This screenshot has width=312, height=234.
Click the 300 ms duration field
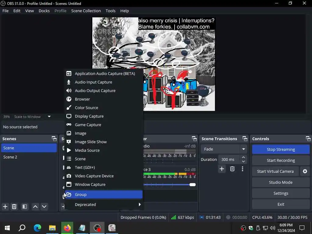(x=229, y=160)
